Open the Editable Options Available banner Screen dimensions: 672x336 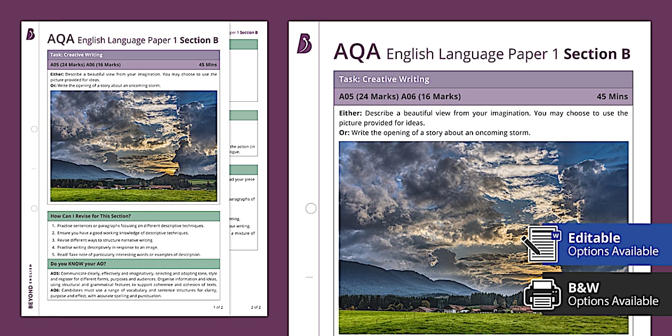(612, 244)
